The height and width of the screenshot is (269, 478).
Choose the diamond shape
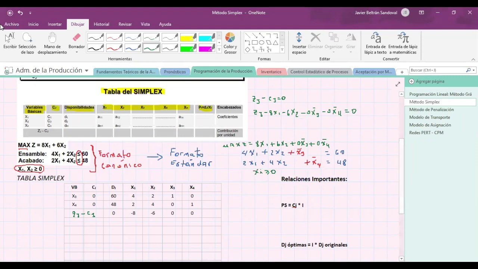[248, 49]
